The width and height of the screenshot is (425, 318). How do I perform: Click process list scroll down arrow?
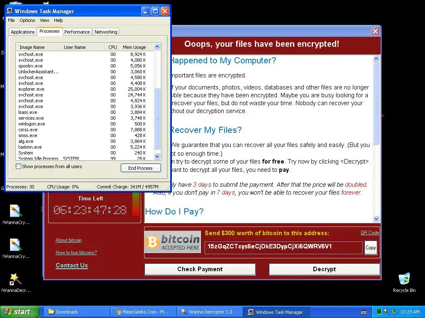coord(157,156)
